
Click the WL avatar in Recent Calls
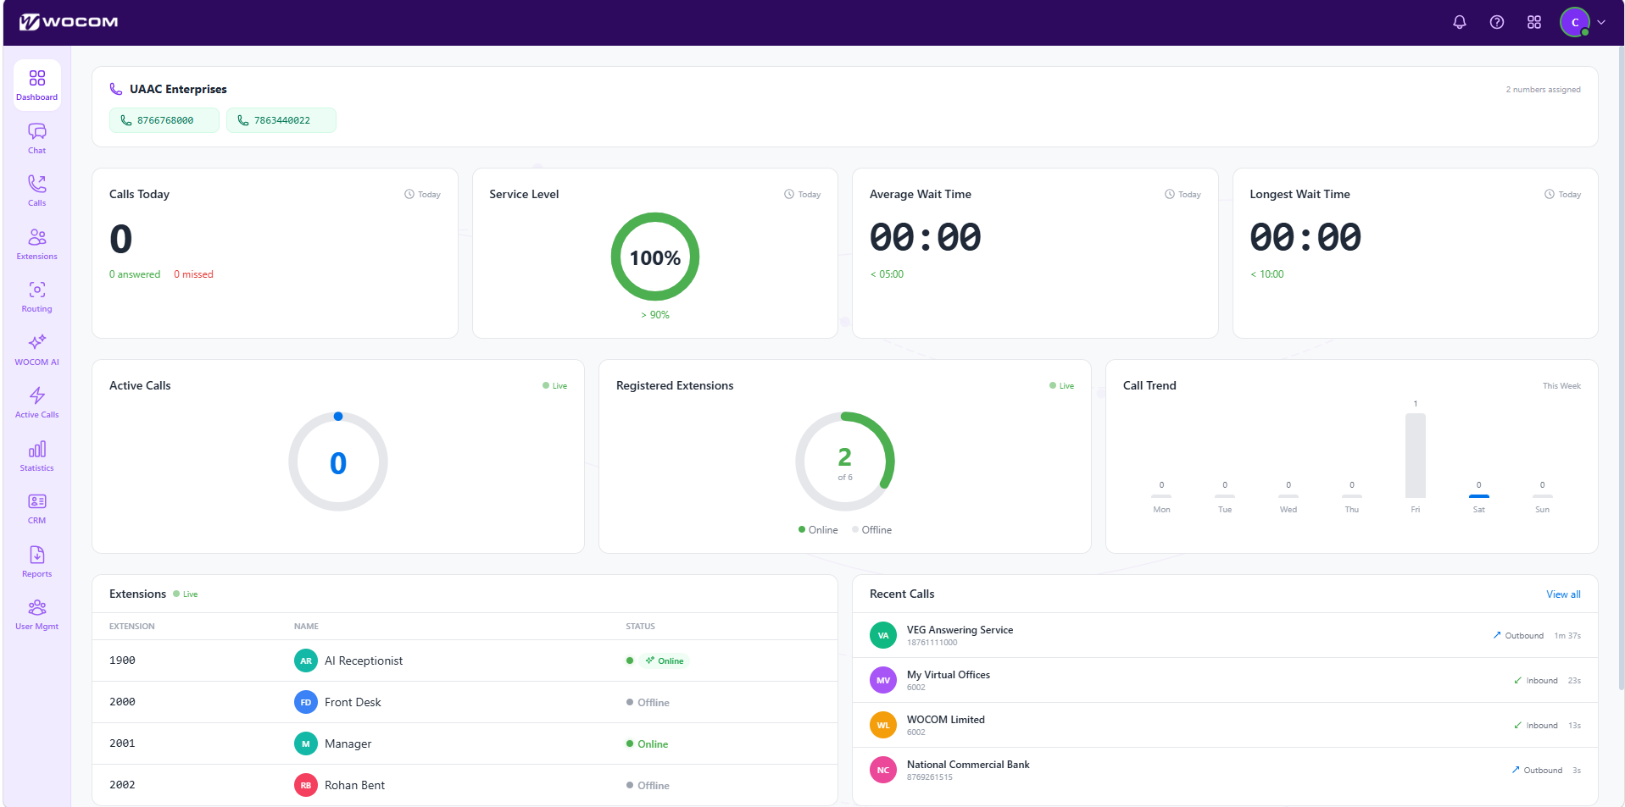(x=883, y=725)
